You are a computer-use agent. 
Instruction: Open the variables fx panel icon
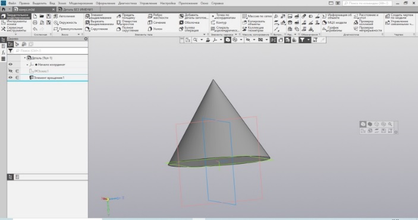3,53
